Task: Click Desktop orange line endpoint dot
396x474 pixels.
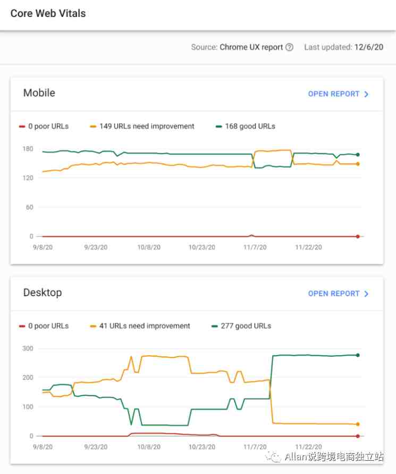Action: (358, 424)
